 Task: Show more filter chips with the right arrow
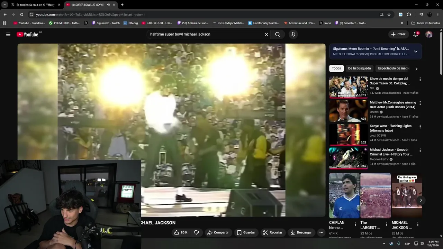[416, 69]
